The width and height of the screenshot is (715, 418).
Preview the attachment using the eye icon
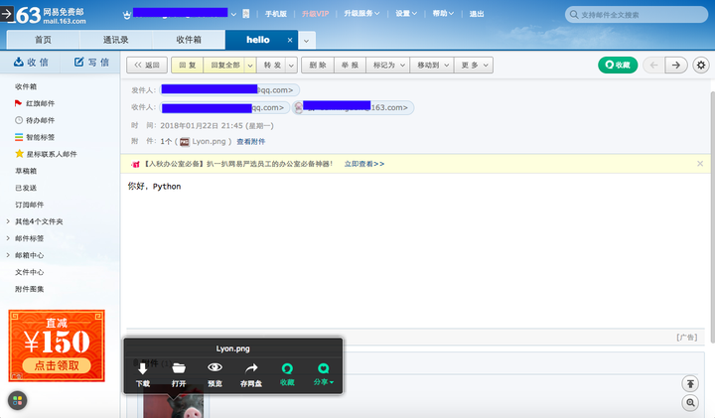[x=214, y=367]
